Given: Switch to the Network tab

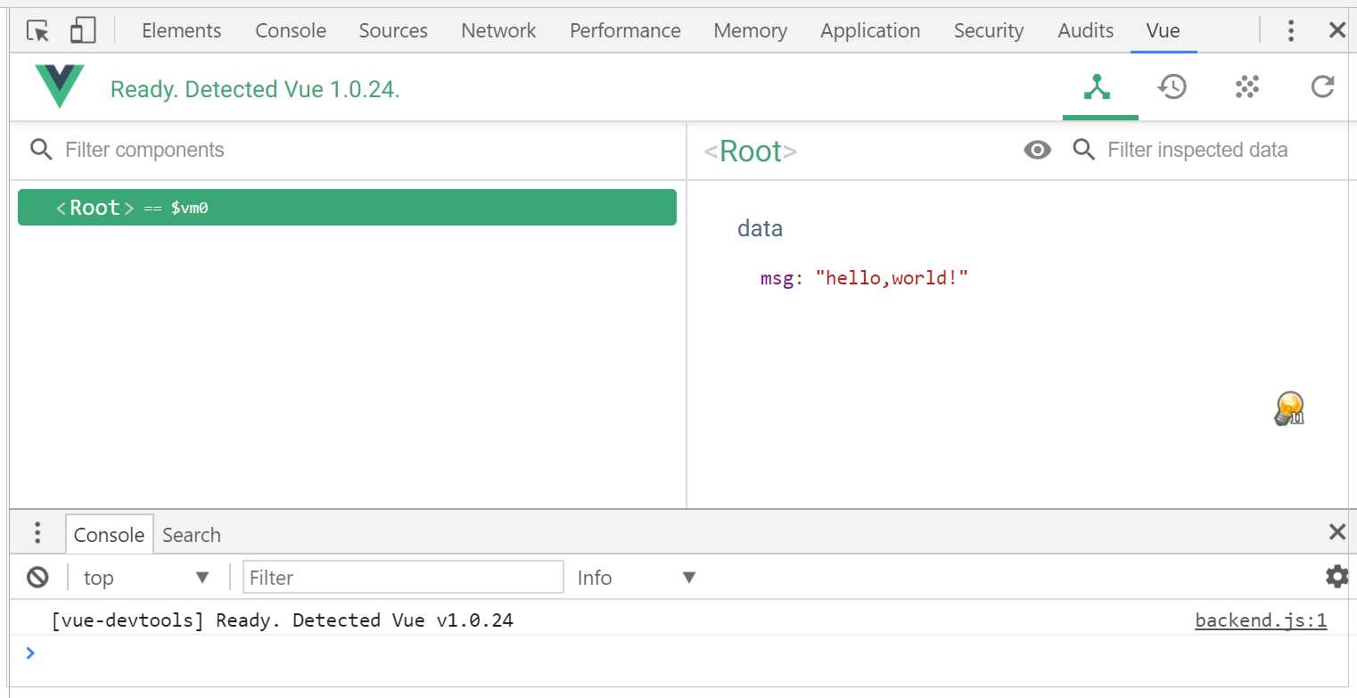Looking at the screenshot, I should (x=498, y=30).
